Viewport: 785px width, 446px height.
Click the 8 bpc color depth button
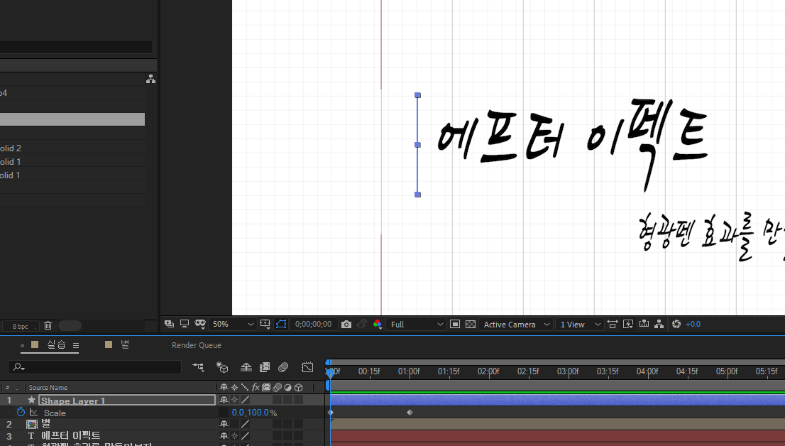[x=20, y=326]
